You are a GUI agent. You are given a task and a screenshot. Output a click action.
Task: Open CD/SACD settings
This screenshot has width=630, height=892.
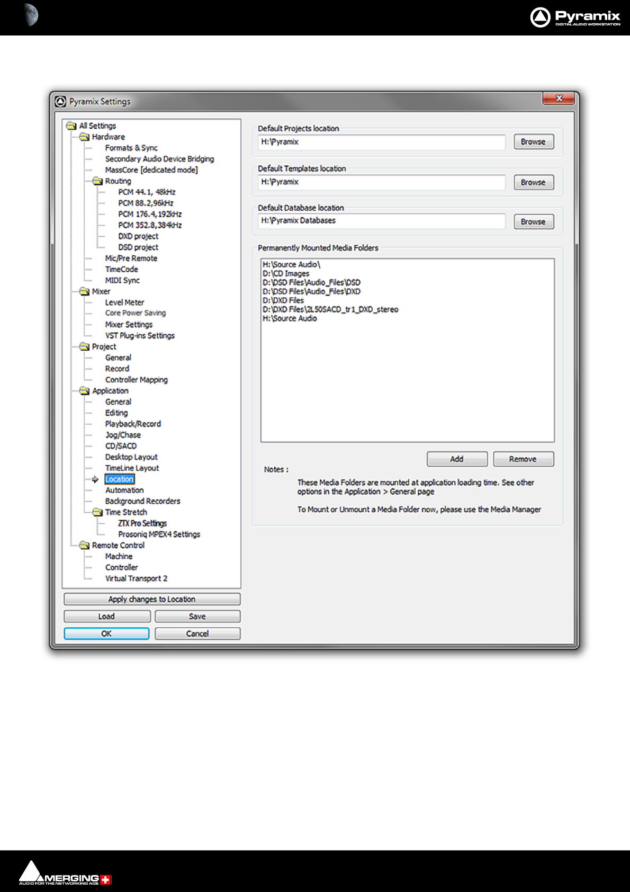click(x=121, y=446)
